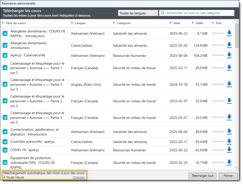Click progress bar for COVID-19 : aperçu
The width and height of the screenshot is (243, 184).
pos(218,150)
